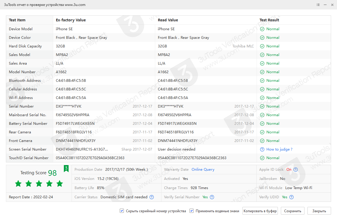
Task: Click the ex-factory LL/A sales area cell
Action: 59,64
